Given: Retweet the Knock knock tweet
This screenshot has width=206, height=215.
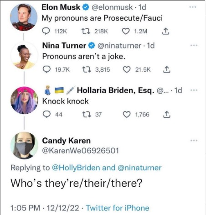Looking at the screenshot, I should (87, 115).
